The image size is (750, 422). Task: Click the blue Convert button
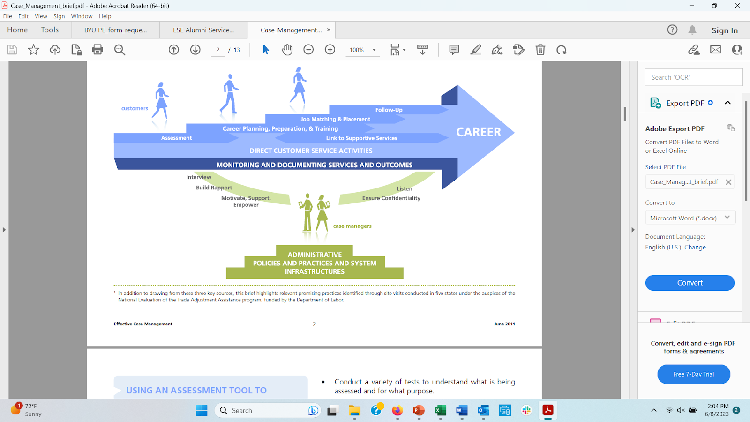click(690, 283)
